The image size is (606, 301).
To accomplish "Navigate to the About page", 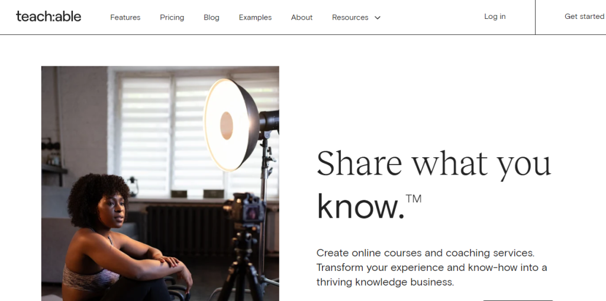I will pos(301,17).
